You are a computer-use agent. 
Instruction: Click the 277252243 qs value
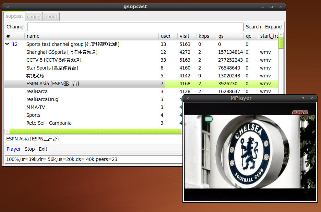pos(230,60)
